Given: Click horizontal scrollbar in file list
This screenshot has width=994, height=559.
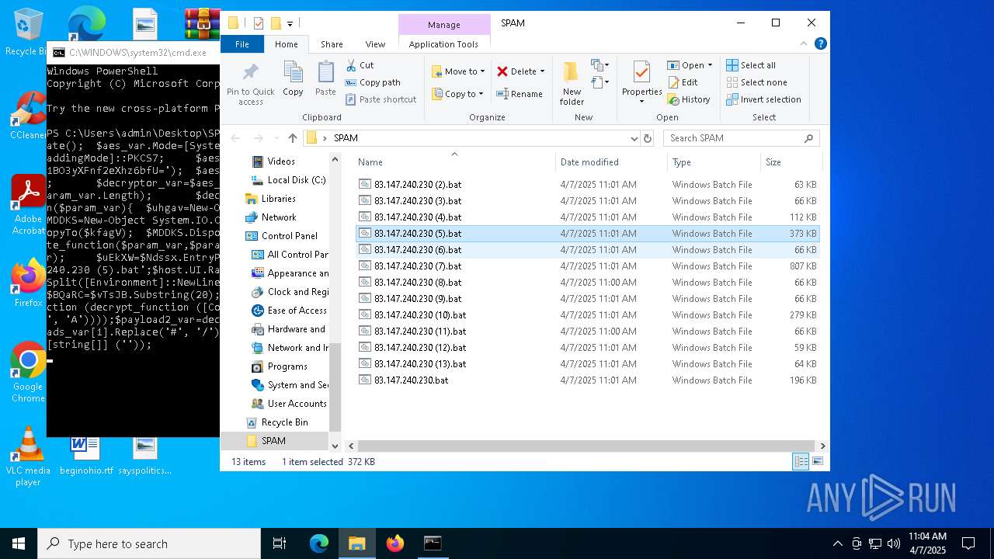Looking at the screenshot, I should point(586,446).
